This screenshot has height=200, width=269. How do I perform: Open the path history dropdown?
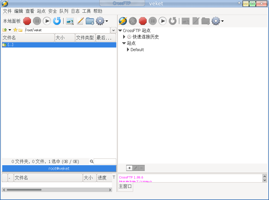114,30
